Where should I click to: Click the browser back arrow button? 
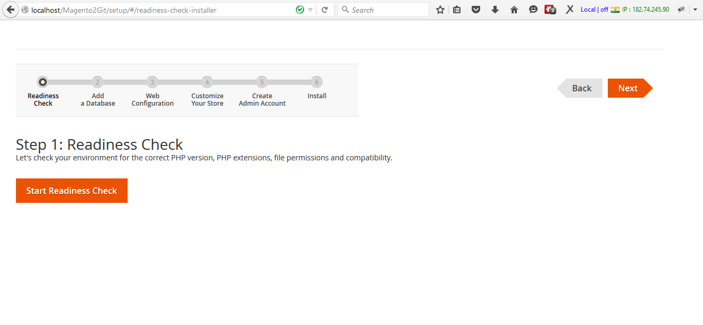coord(10,10)
